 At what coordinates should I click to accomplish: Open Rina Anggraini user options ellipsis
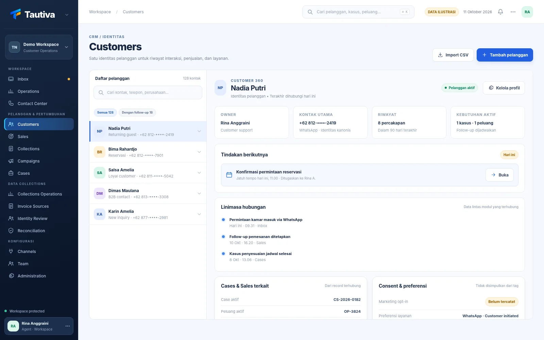[68, 326]
